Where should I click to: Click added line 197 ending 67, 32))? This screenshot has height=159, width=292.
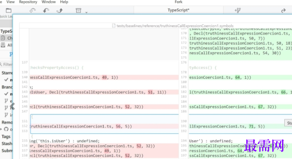pyautogui.click(x=241, y=156)
